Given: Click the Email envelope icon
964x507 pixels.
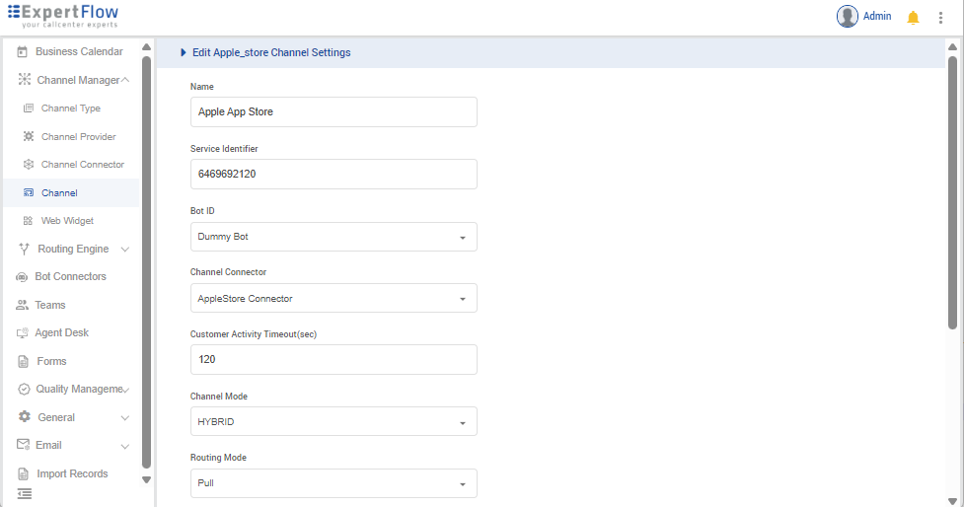Looking at the screenshot, I should tap(24, 445).
